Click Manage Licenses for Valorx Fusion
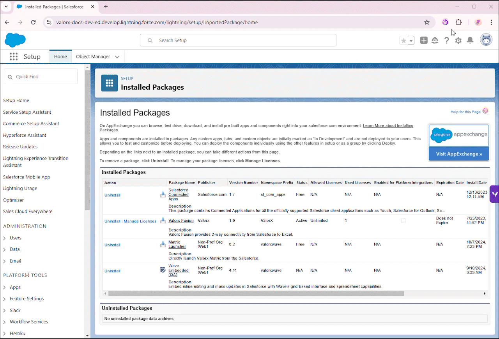The image size is (499, 339). [x=140, y=221]
